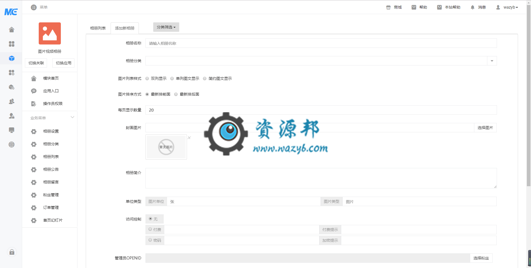The width and height of the screenshot is (531, 268).
Task: Click the 图片类型 value field
Action: [420, 201]
